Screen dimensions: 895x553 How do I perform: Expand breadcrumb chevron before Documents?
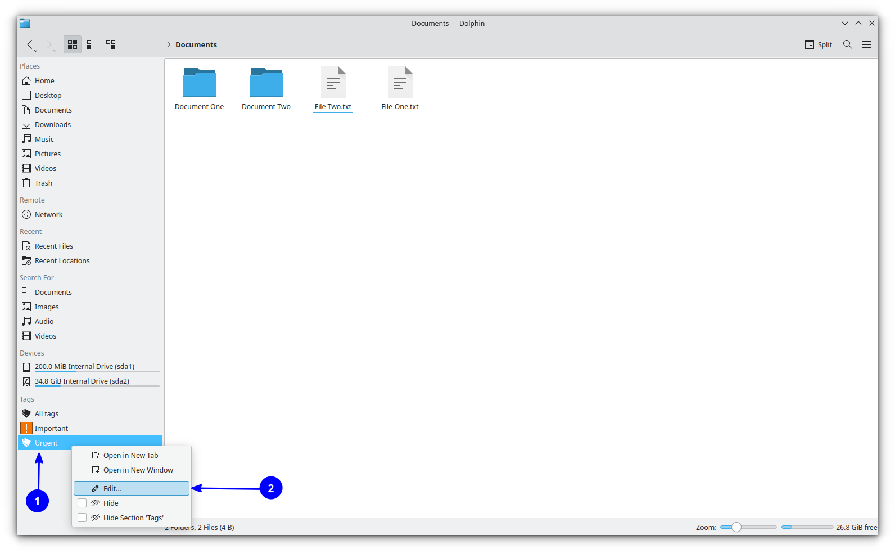coord(168,44)
